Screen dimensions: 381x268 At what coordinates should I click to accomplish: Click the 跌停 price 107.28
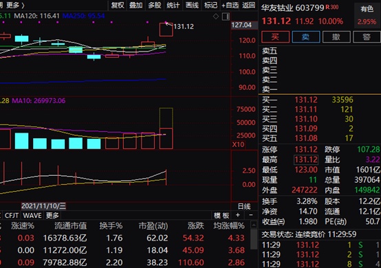click(x=369, y=149)
